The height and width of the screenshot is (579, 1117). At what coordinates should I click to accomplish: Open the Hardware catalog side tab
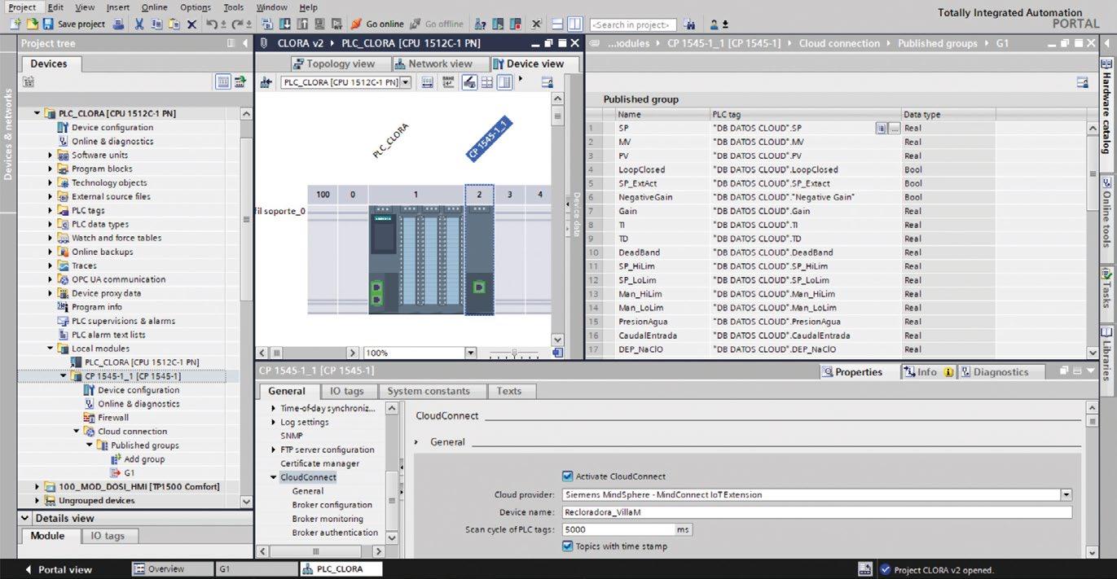tap(1107, 112)
